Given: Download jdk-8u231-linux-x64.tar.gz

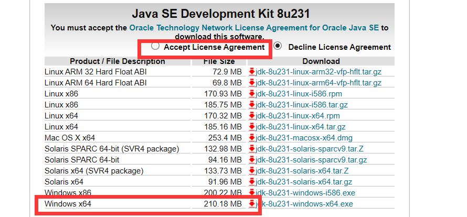Looking at the screenshot, I should (x=301, y=127).
